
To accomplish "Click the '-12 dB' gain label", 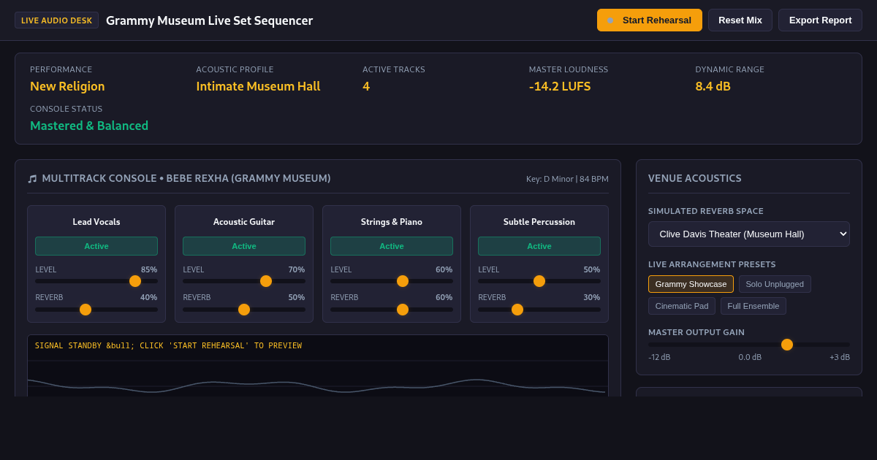I will (x=659, y=357).
